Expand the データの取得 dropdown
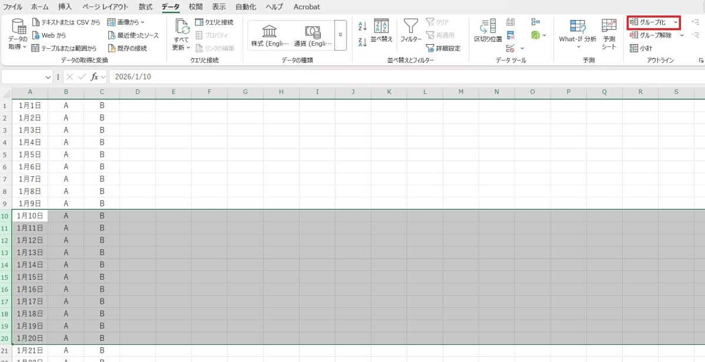This screenshot has width=705, height=362. 18,35
